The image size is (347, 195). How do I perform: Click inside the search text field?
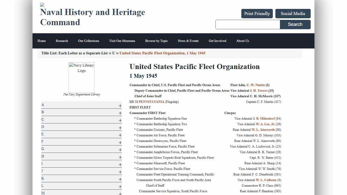pyautogui.click(x=247, y=24)
